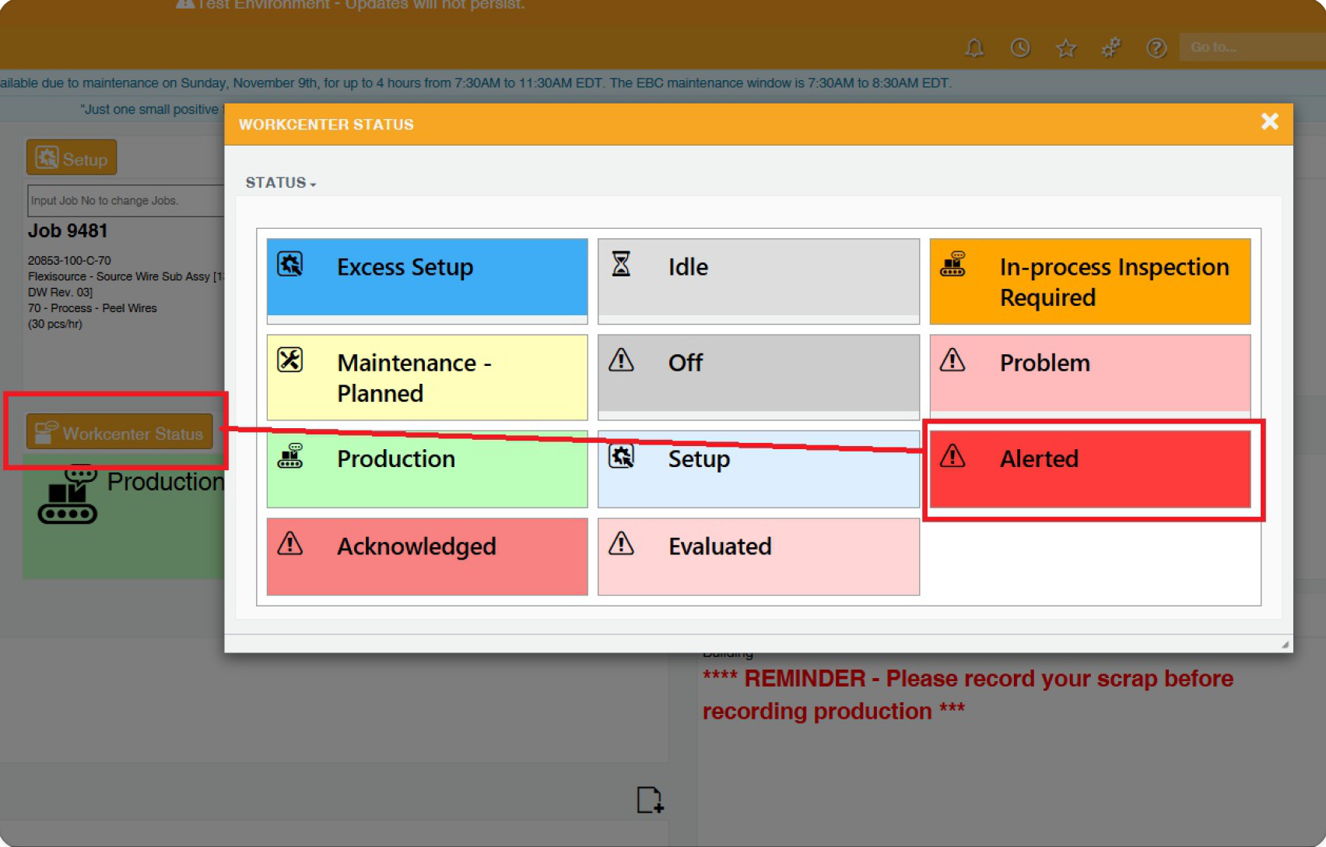Open the STATUS dropdown in the dialog

(280, 182)
